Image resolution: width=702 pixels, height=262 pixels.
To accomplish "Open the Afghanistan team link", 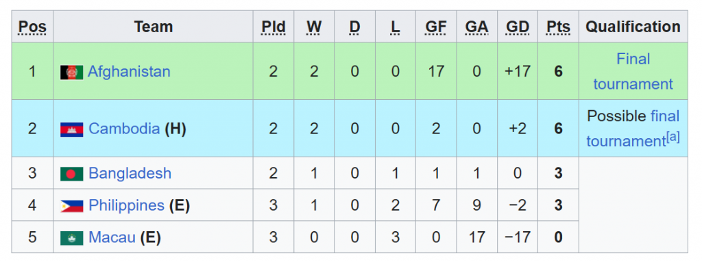I will tap(129, 72).
